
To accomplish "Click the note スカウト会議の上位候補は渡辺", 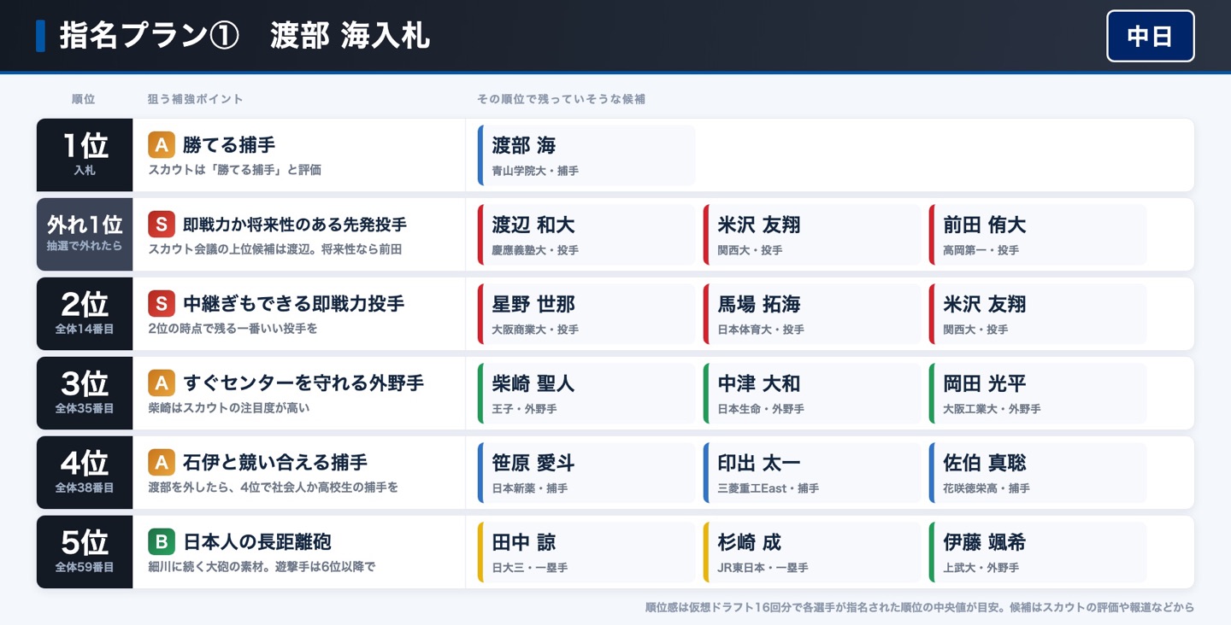I will pyautogui.click(x=233, y=249).
